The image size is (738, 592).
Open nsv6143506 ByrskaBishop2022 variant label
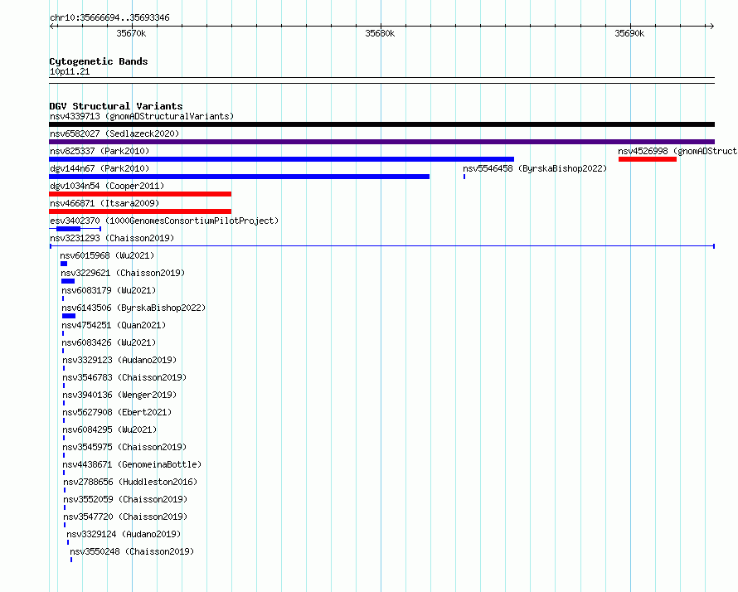[x=134, y=308]
